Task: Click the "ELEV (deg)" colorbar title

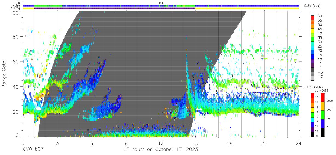Action: (312, 5)
